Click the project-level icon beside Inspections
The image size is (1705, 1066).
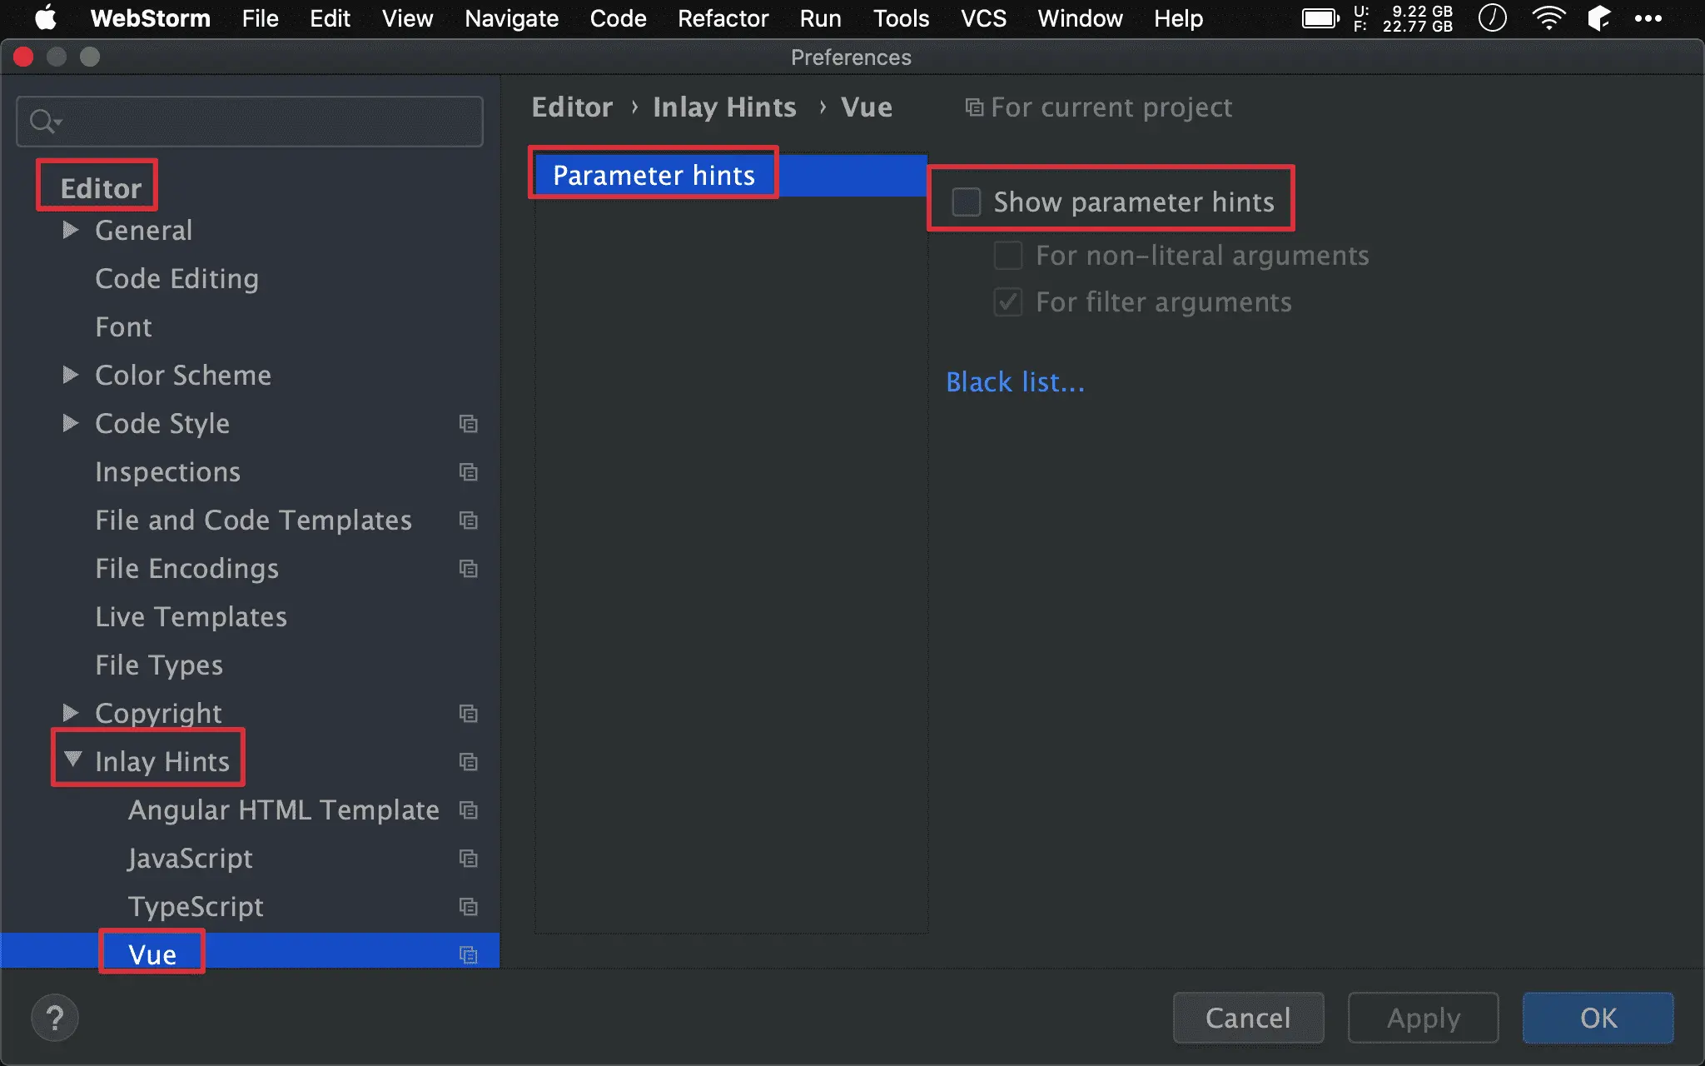(x=469, y=472)
